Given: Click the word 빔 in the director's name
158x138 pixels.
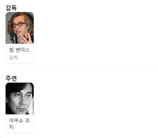Looking at the screenshot, I should tap(11, 50).
